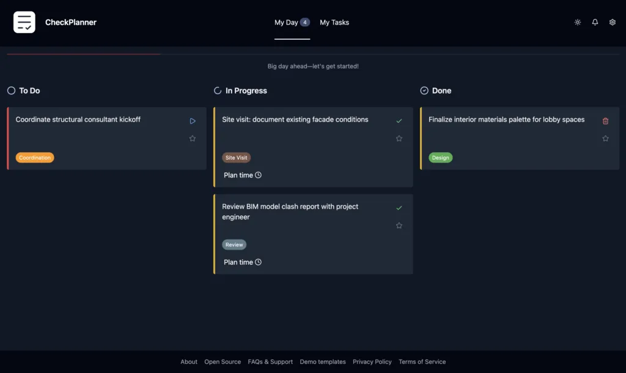This screenshot has height=373, width=626.
Task: Click the clock icon on the BIM review card
Action: coord(257,262)
